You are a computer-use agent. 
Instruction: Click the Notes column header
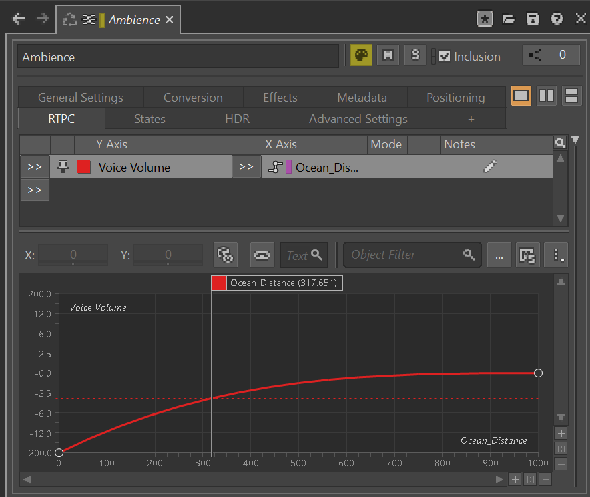tap(470, 144)
